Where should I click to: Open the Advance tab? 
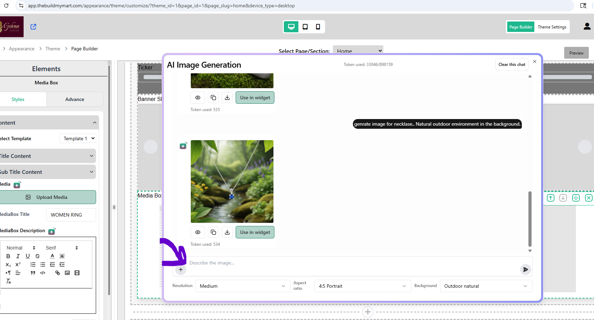click(75, 99)
